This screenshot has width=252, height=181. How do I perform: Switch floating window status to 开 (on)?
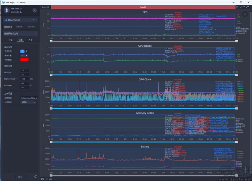coord(22,51)
